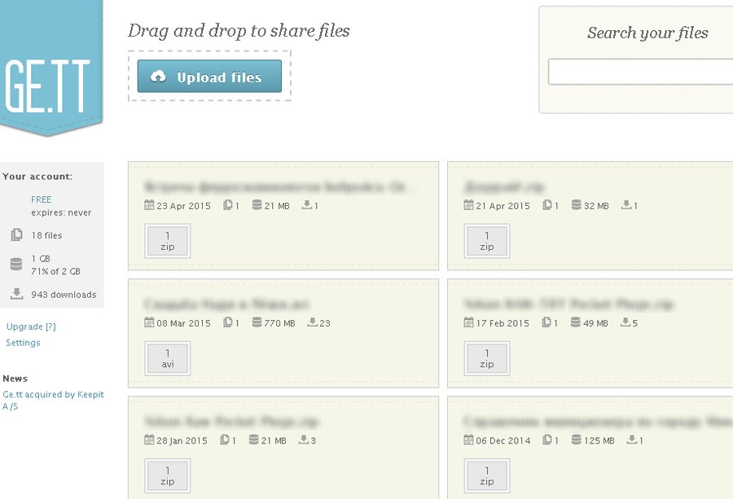
Task: Open the zip thumbnail in 23 Apr 2015 share
Action: pos(167,241)
